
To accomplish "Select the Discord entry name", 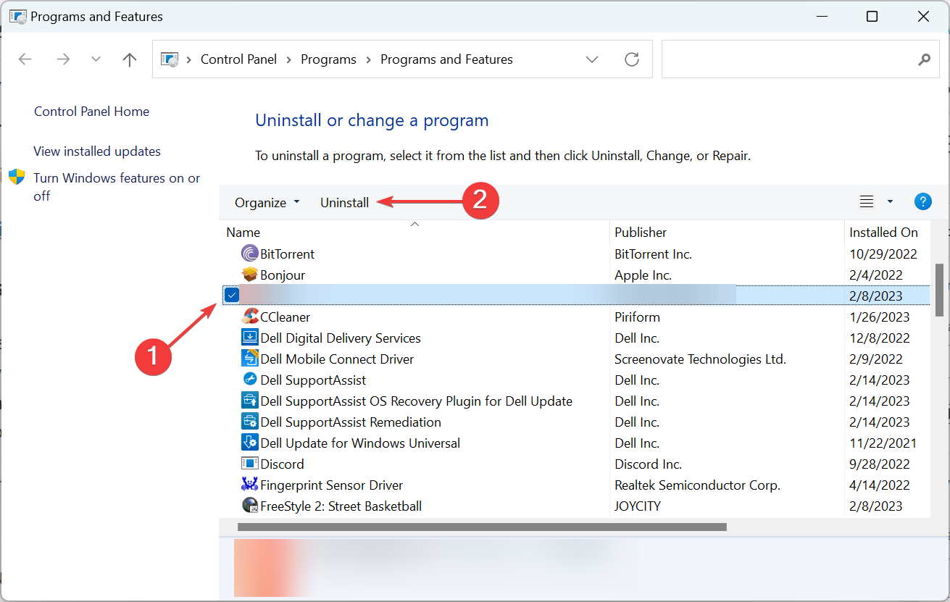I will (x=282, y=464).
